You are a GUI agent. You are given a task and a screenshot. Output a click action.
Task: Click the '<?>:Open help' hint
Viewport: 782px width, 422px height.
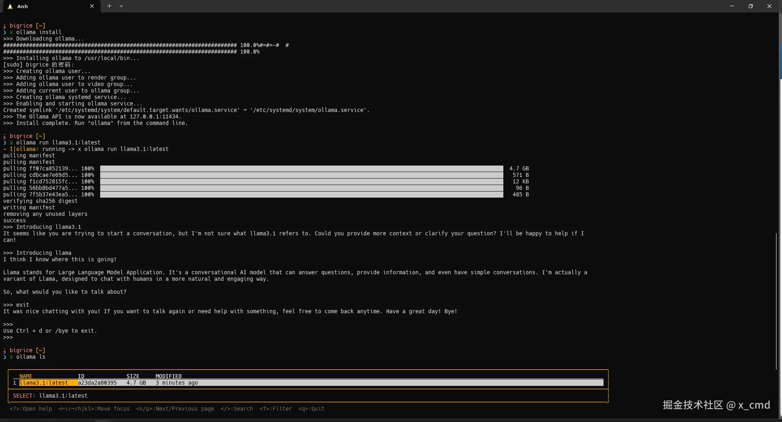tap(31, 409)
